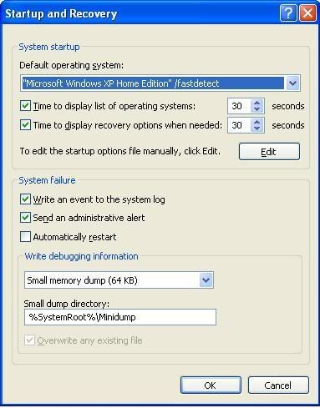Expand the Small memory dump dropdown arrow

(206, 280)
